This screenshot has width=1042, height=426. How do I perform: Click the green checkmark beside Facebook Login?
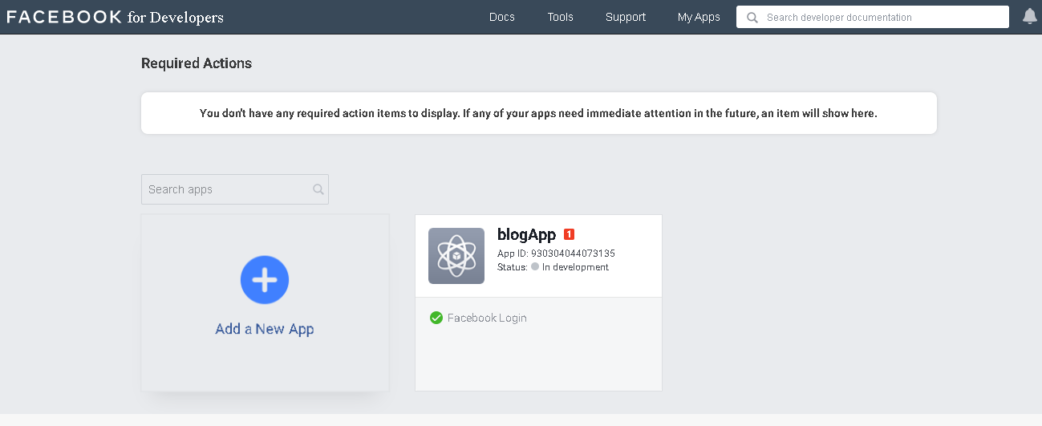pos(436,318)
